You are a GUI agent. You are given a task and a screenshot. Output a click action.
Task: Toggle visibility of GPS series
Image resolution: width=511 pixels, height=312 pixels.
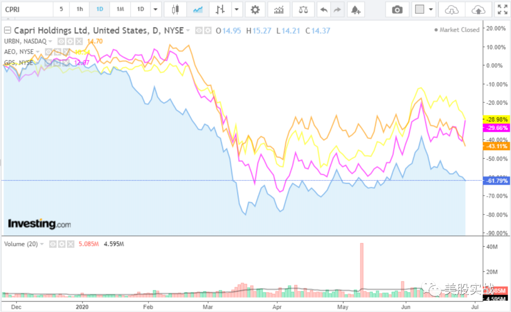(48, 62)
